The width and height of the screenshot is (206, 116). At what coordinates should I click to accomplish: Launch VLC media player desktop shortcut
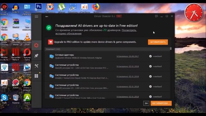(27, 39)
